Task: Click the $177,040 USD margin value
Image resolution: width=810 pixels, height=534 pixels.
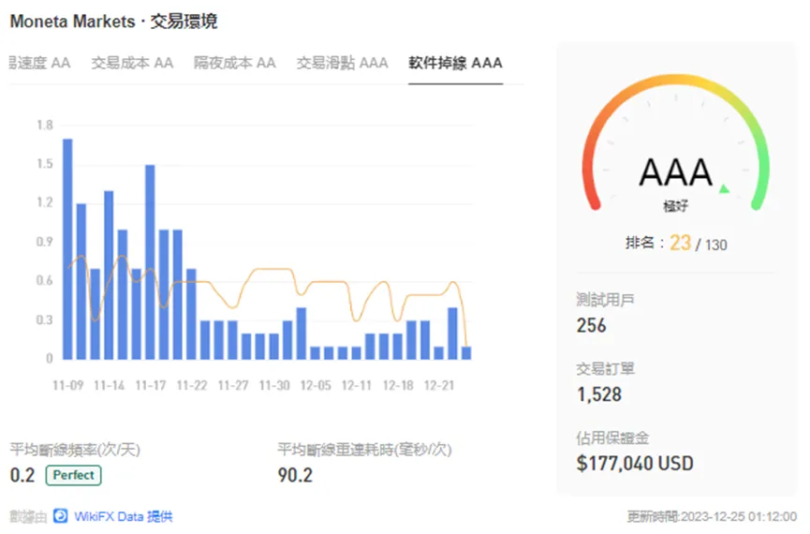Action: pyautogui.click(x=635, y=463)
